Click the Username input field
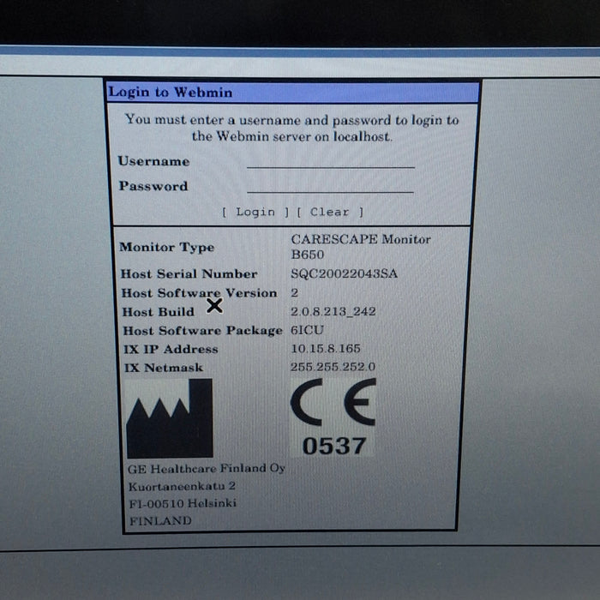600x600 pixels. [331, 161]
